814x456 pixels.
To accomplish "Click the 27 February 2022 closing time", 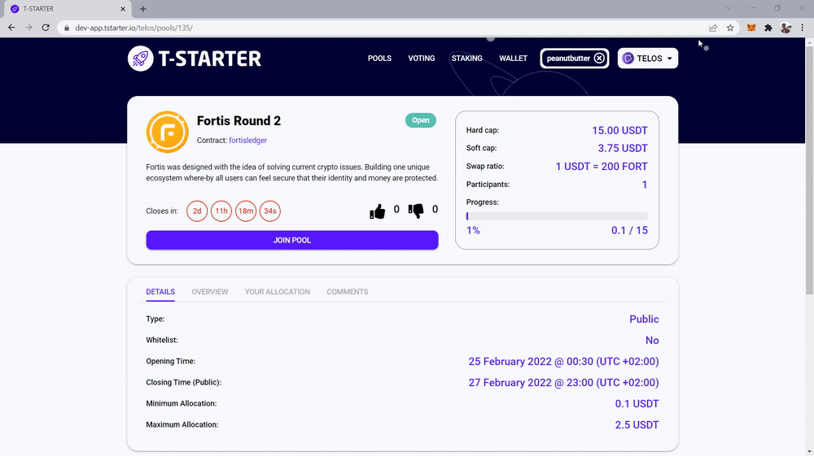I will 563,383.
